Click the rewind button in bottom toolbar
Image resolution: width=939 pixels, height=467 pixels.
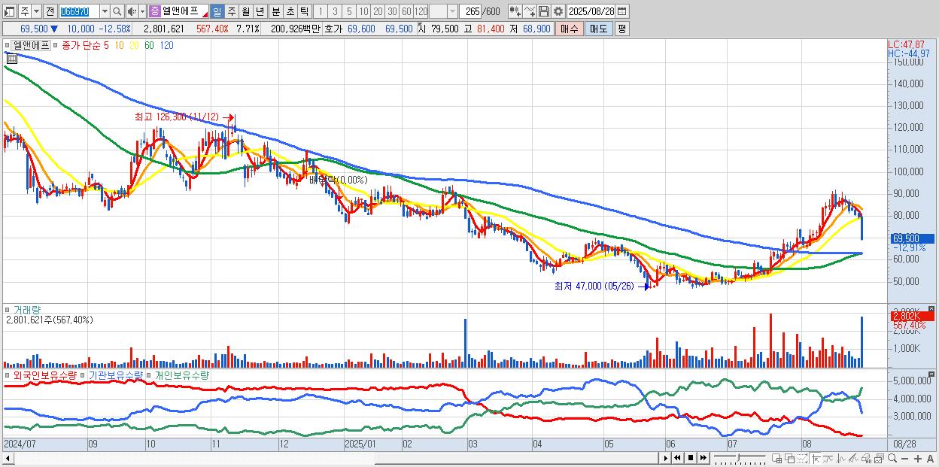677,458
